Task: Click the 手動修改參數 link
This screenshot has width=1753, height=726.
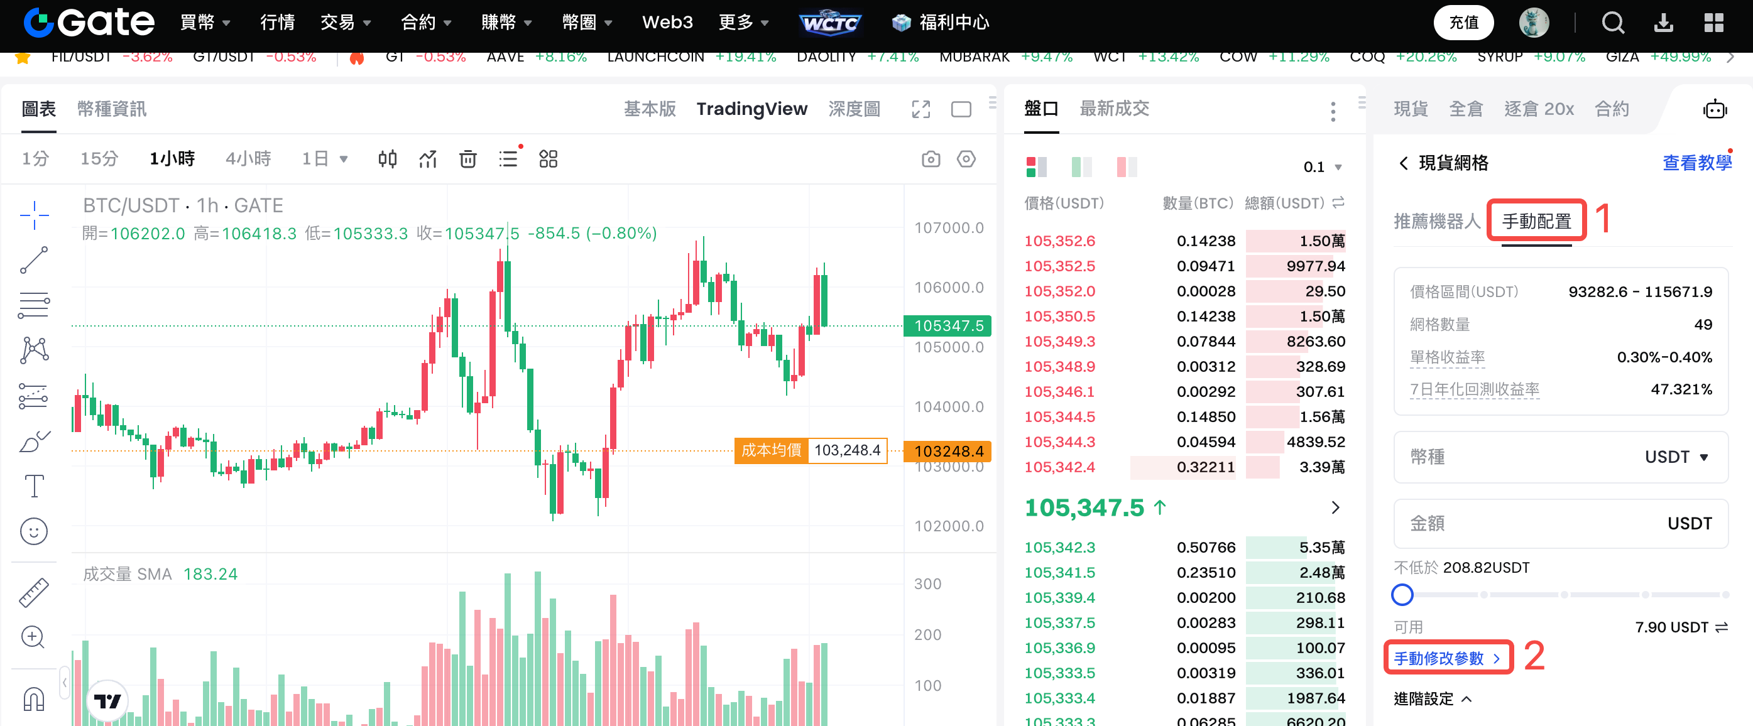Action: coord(1446,658)
